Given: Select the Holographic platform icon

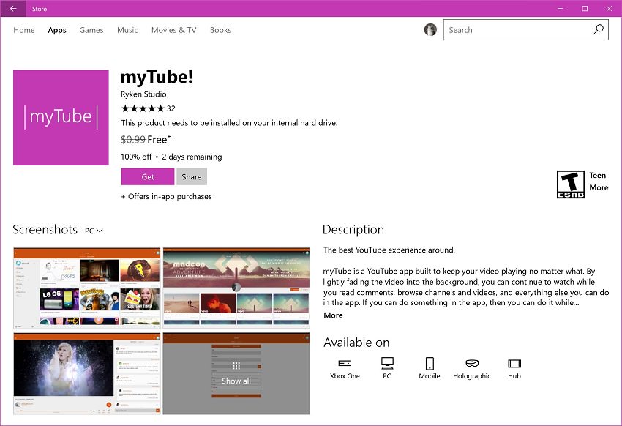Looking at the screenshot, I should point(472,364).
